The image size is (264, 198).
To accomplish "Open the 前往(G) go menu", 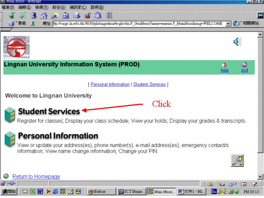I will pyautogui.click(x=59, y=7).
